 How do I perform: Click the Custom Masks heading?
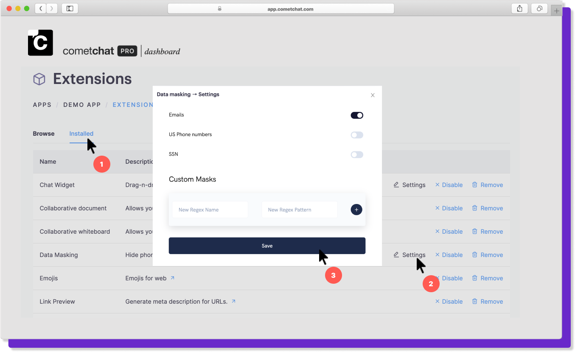[x=192, y=179]
